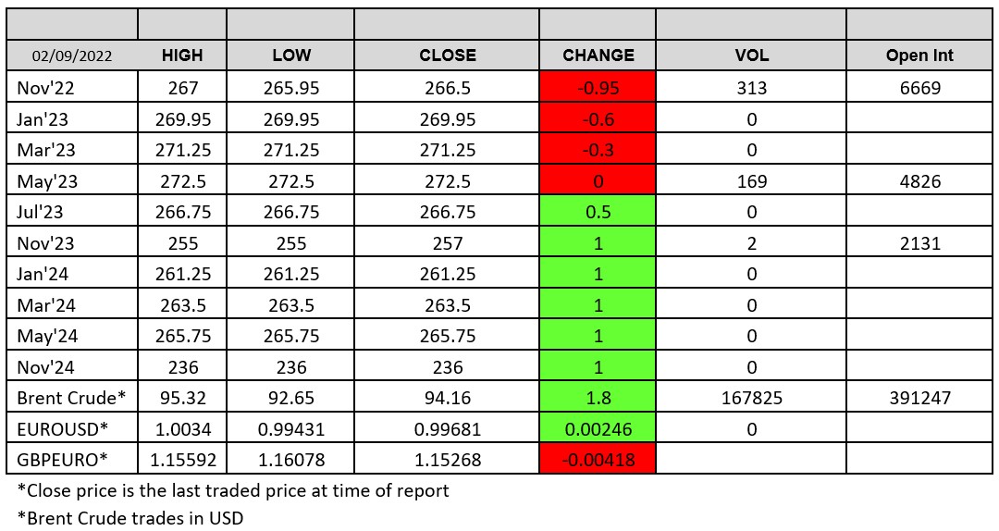Click the Nov'23 close value 257
Screen dimensions: 999x531
coord(447,243)
